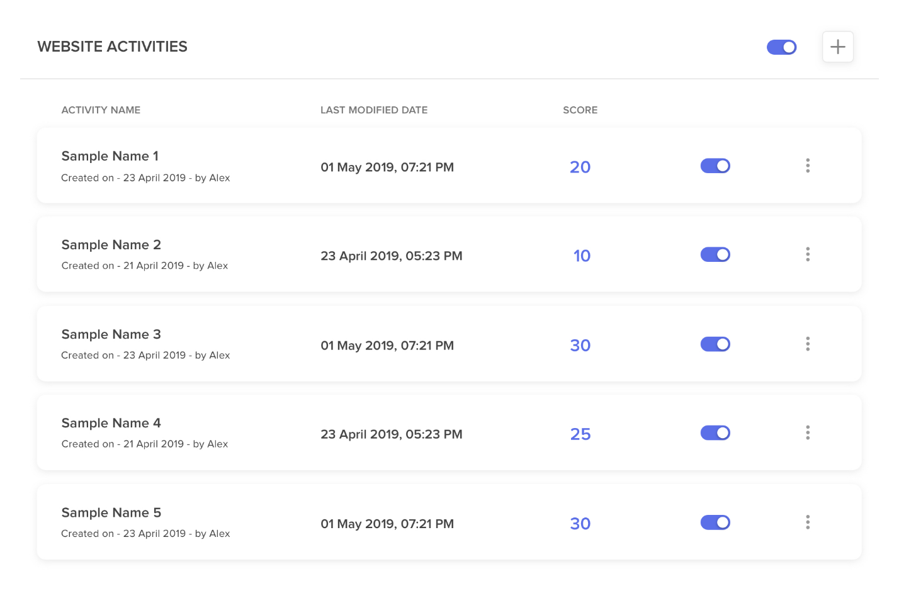This screenshot has width=899, height=598.
Task: Select the Sample Name 5 title
Action: (111, 512)
